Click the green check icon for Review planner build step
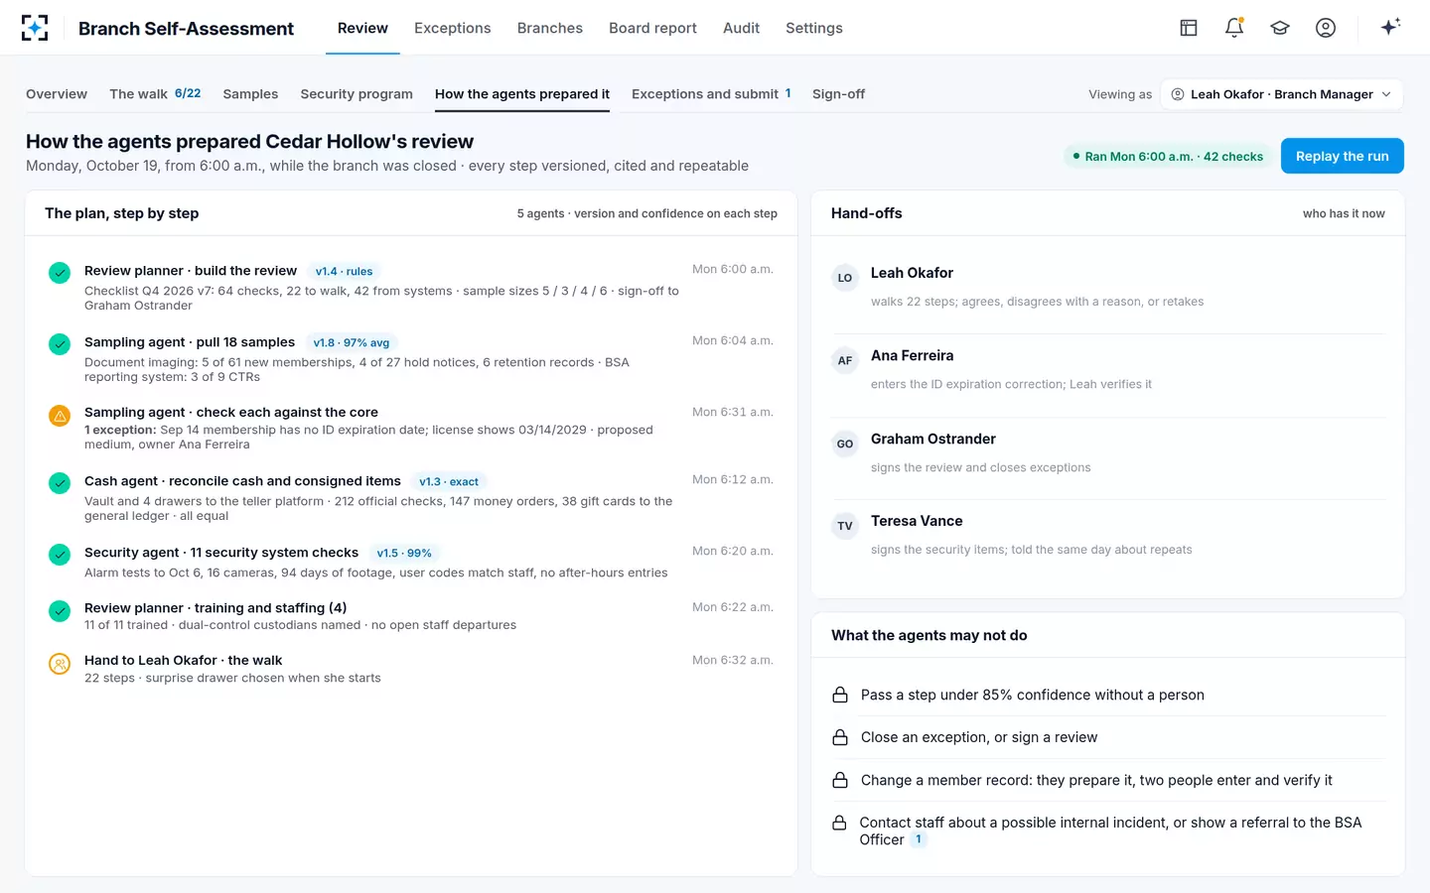Screen dimensions: 1430x893 pyautogui.click(x=60, y=272)
